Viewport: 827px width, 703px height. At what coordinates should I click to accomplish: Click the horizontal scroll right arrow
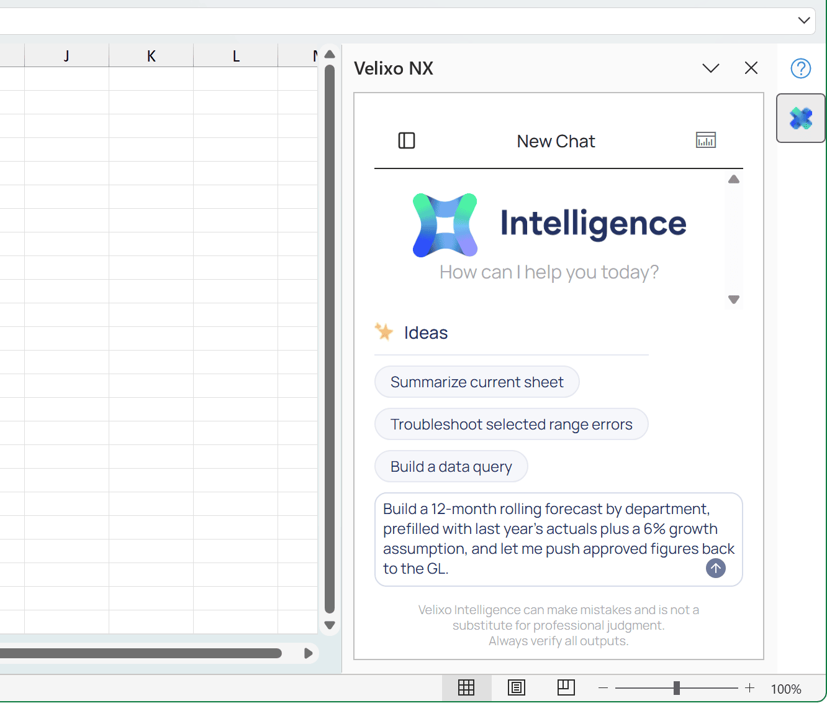coord(309,653)
